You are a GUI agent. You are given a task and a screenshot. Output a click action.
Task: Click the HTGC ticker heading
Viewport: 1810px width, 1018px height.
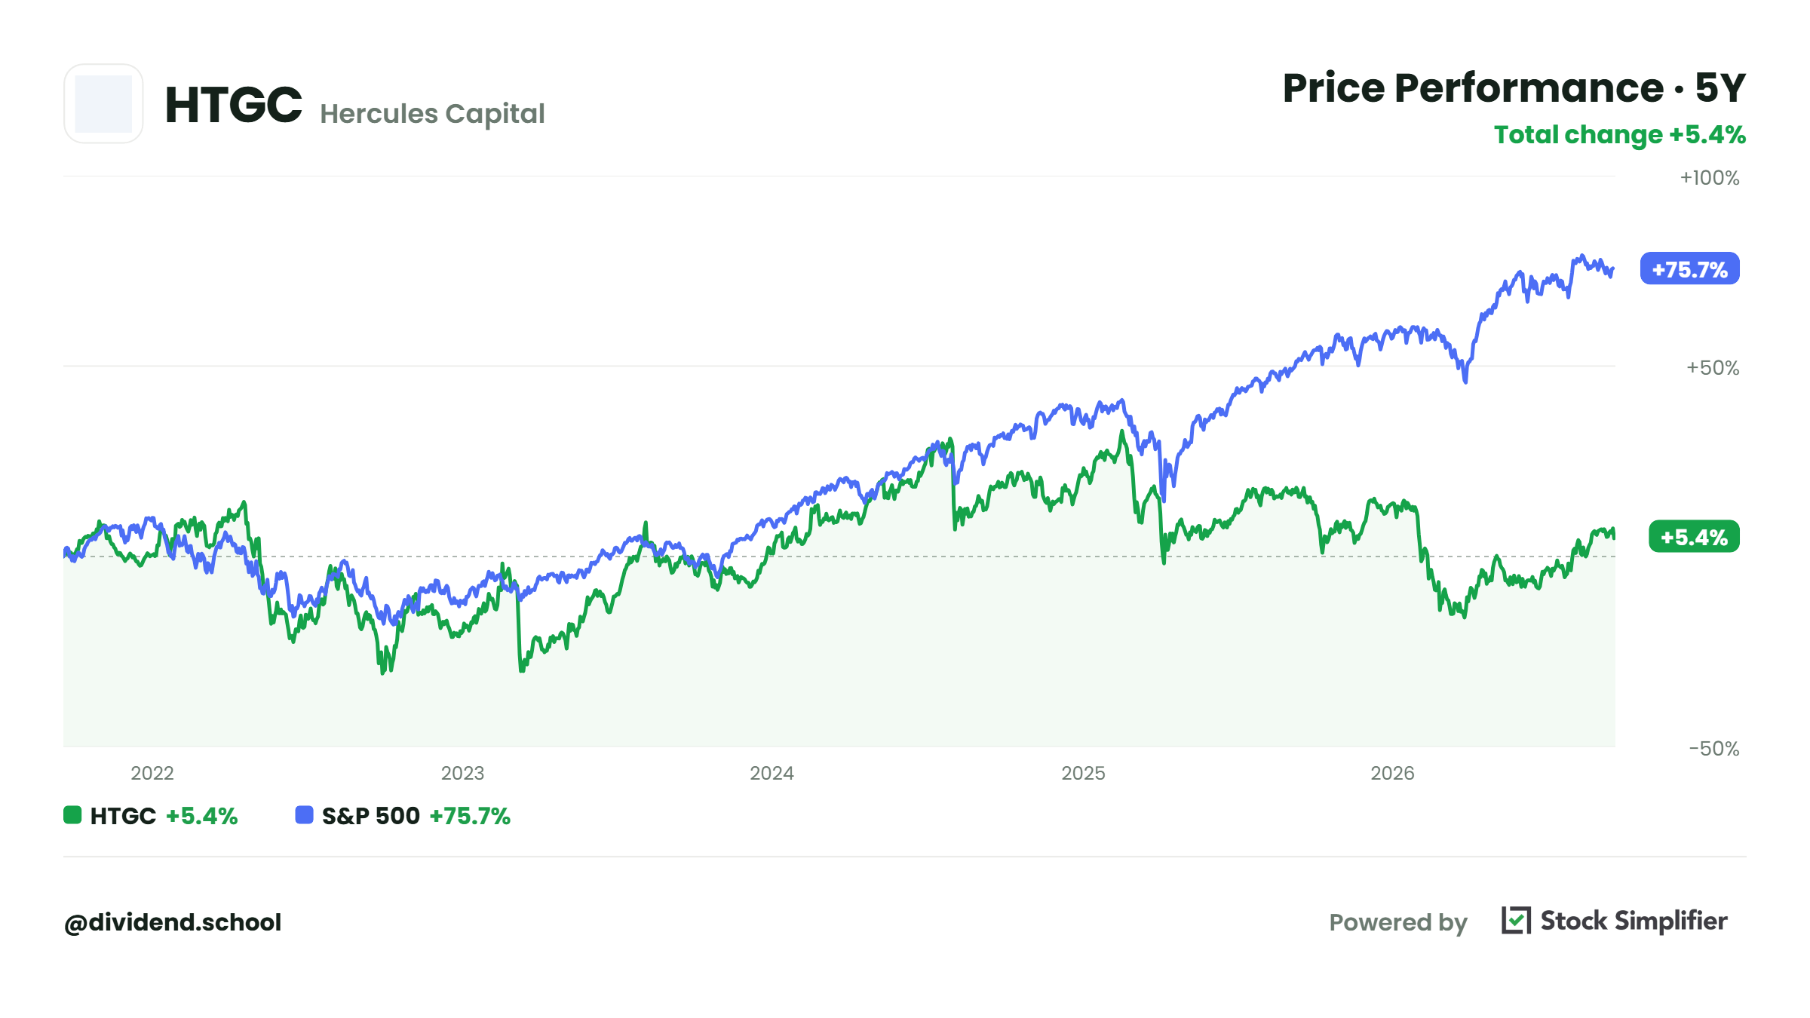point(233,104)
